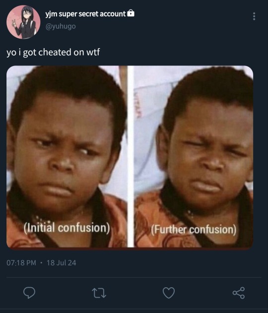Click the word 'wtf' in the tweet
The width and height of the screenshot is (268, 313).
(x=93, y=52)
